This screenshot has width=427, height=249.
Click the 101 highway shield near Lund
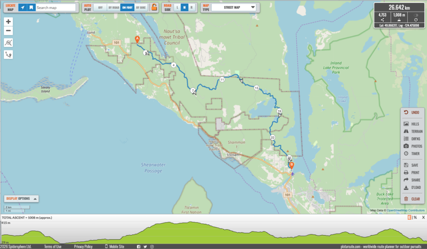(x=117, y=43)
